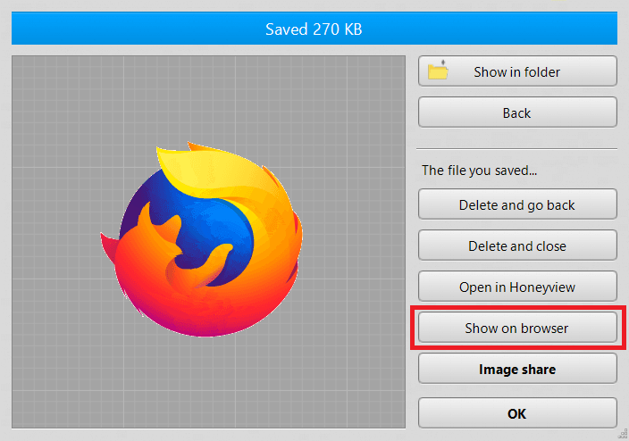Click the yellow folder icon
The height and width of the screenshot is (441, 629).
click(438, 71)
